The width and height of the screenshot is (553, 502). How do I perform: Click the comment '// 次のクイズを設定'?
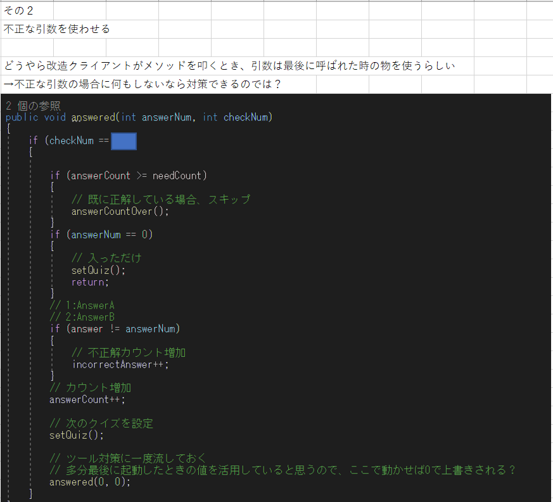pyautogui.click(x=101, y=423)
